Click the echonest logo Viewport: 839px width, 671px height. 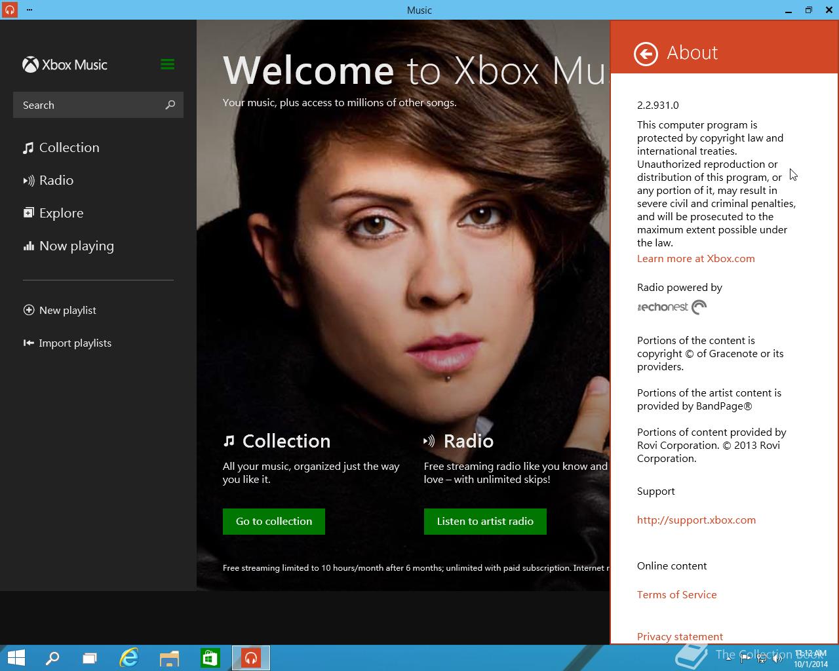(x=672, y=307)
